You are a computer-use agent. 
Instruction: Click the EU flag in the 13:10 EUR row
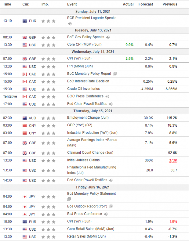(25, 21)
